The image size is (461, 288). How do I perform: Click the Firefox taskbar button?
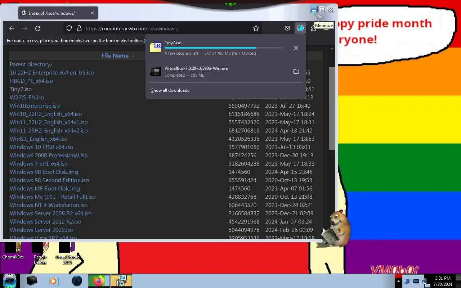point(99,281)
